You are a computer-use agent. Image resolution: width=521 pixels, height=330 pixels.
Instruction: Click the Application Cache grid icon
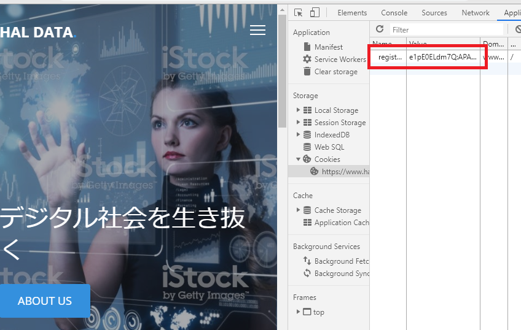[307, 222]
